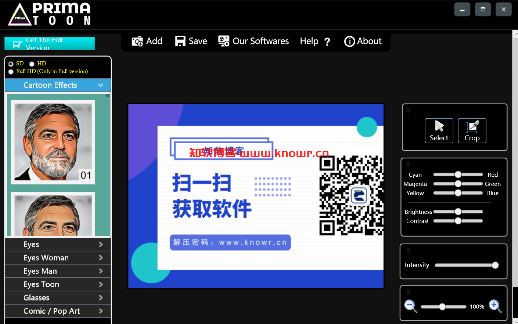The width and height of the screenshot is (518, 324).
Task: Click the Save menu label
Action: click(198, 41)
